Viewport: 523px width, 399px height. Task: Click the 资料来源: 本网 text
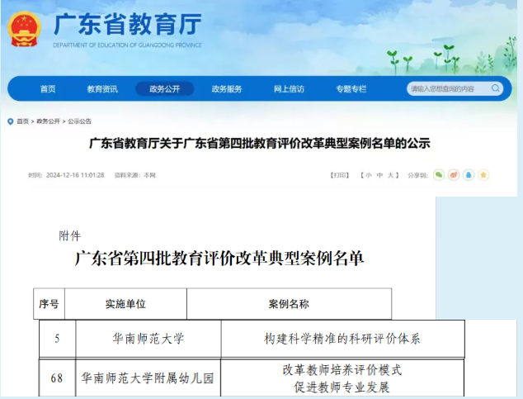tap(134, 175)
